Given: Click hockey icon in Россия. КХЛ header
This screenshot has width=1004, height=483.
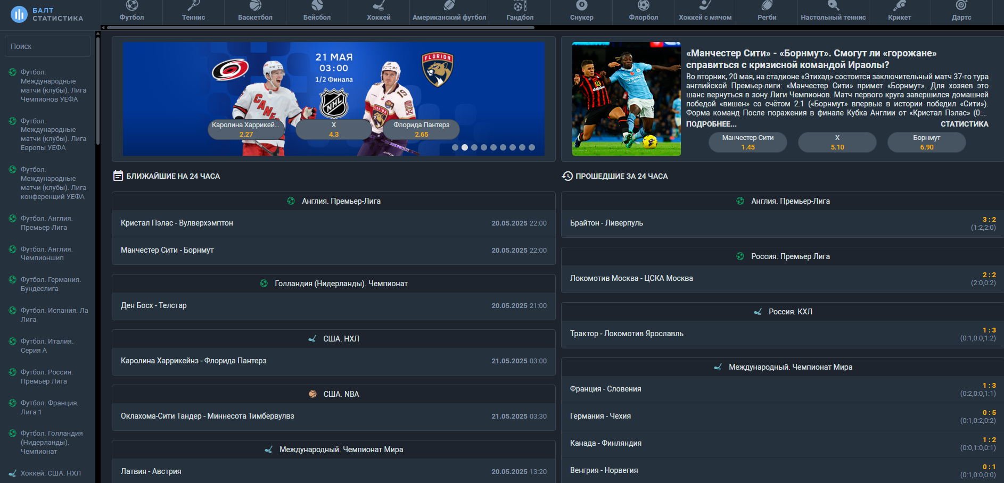Looking at the screenshot, I should pyautogui.click(x=758, y=312).
